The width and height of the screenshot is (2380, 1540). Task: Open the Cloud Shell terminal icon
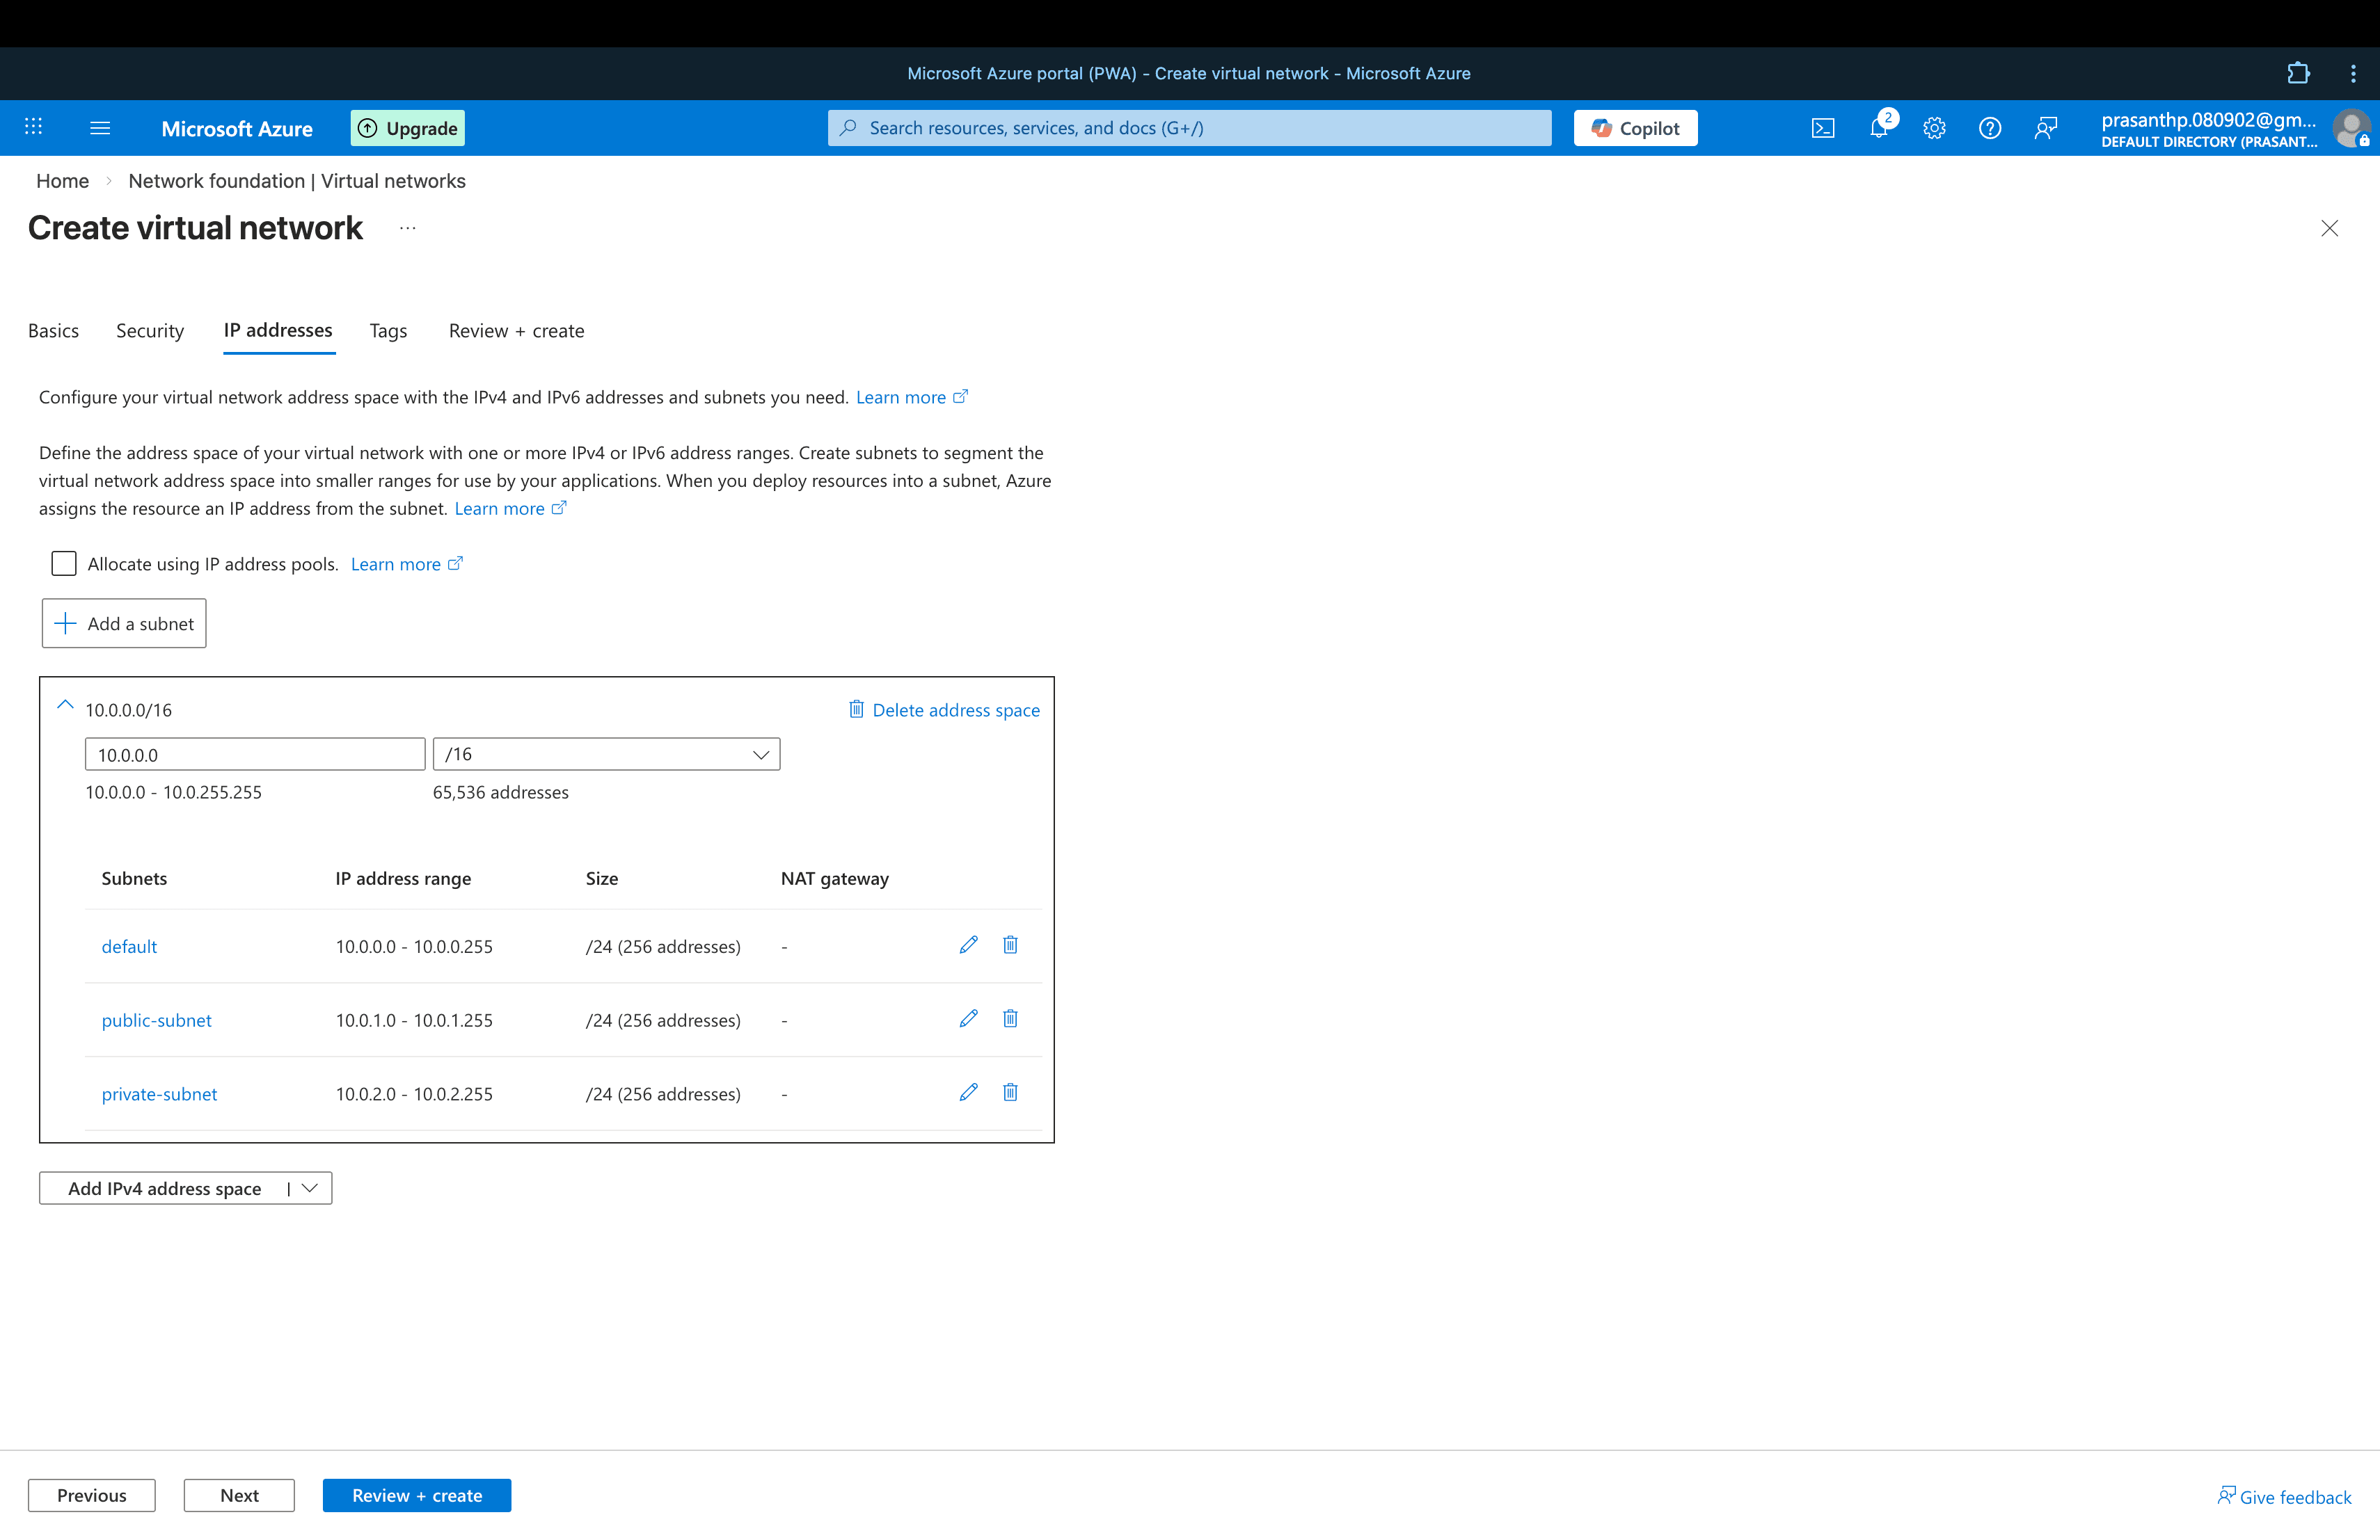coord(1823,128)
